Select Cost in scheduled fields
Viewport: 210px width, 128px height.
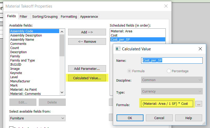pyautogui.click(x=138, y=35)
